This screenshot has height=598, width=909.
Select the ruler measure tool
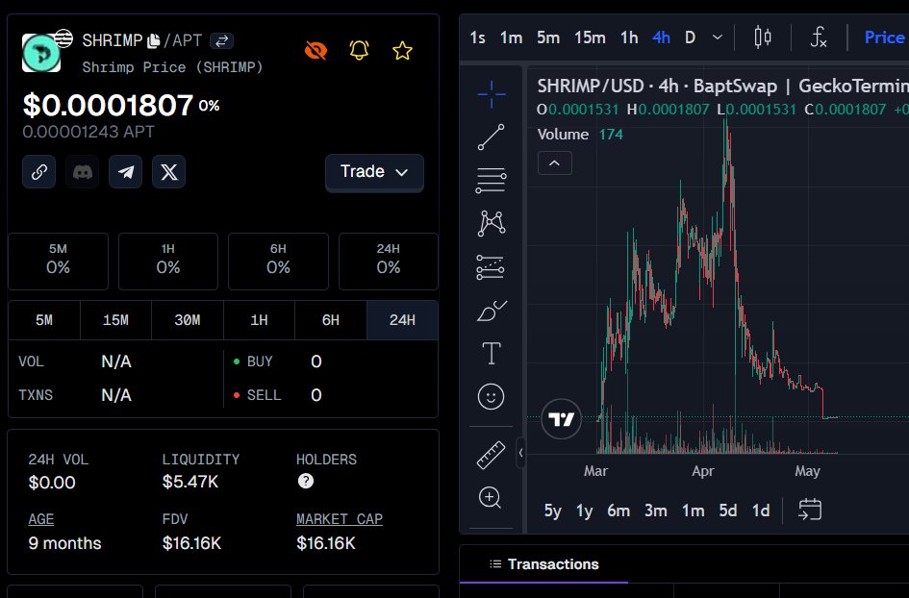[491, 455]
